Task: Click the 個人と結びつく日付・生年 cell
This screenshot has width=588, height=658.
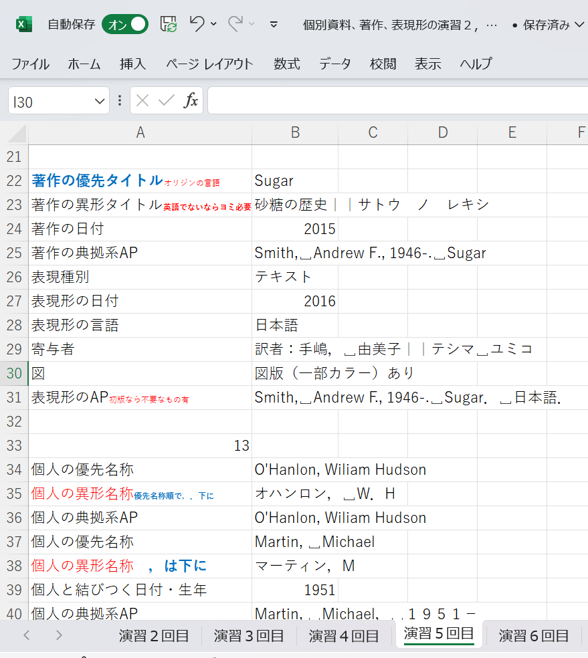Action: tap(140, 590)
